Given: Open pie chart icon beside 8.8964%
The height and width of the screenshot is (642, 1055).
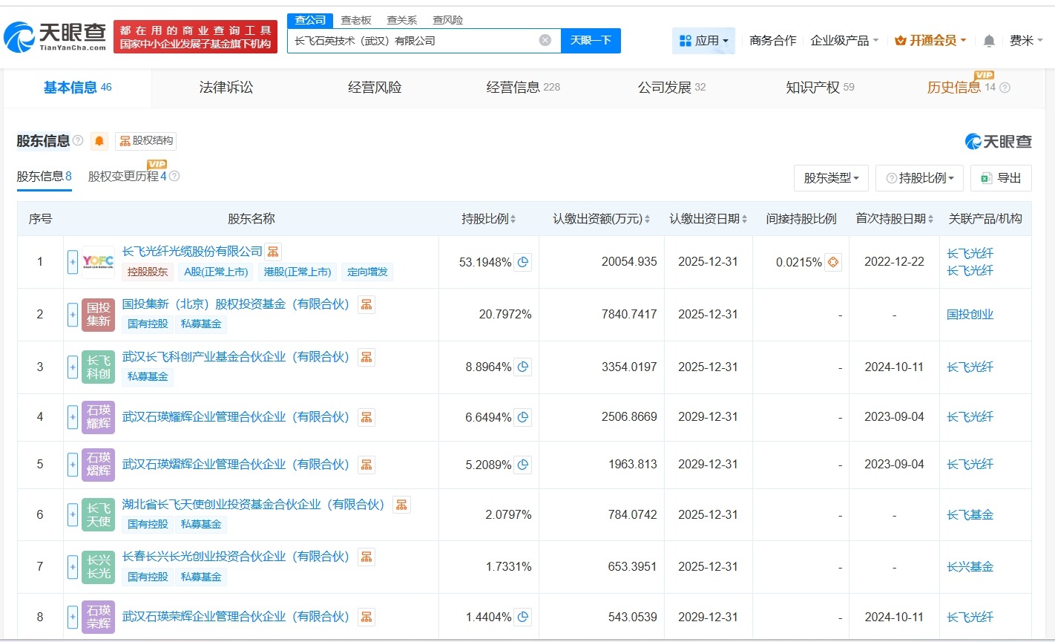Looking at the screenshot, I should (524, 366).
